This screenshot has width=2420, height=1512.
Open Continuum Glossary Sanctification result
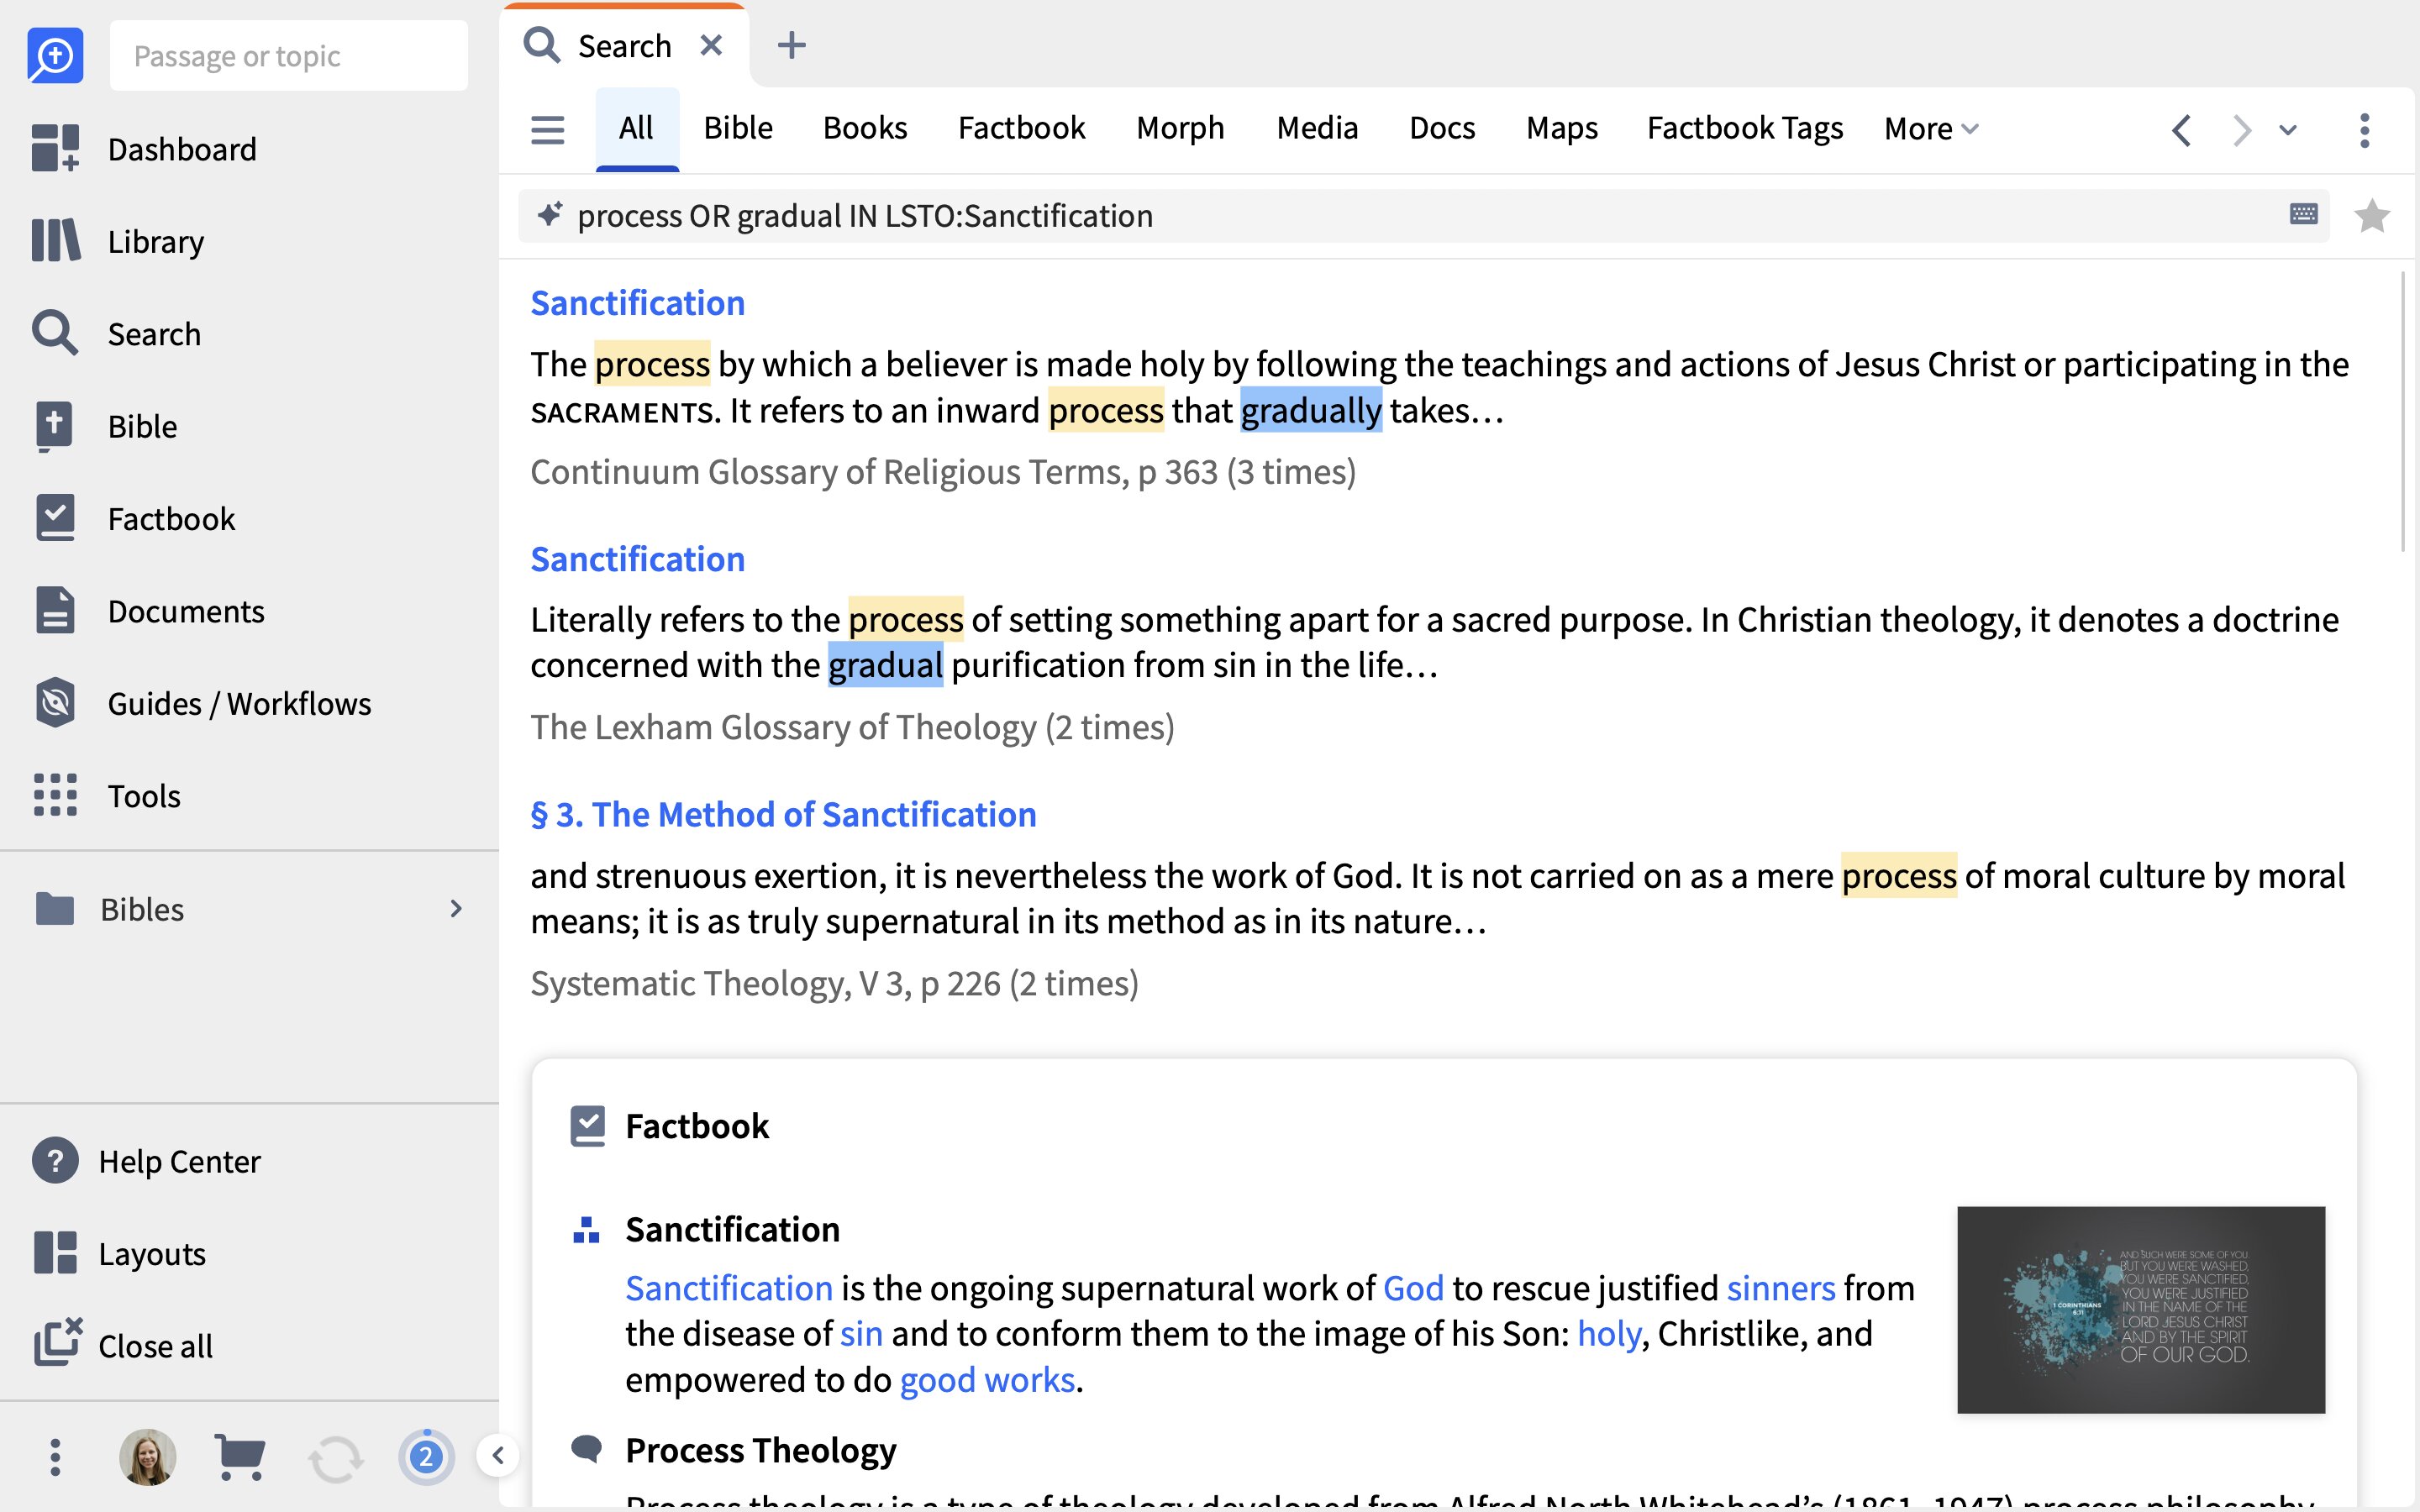point(637,303)
